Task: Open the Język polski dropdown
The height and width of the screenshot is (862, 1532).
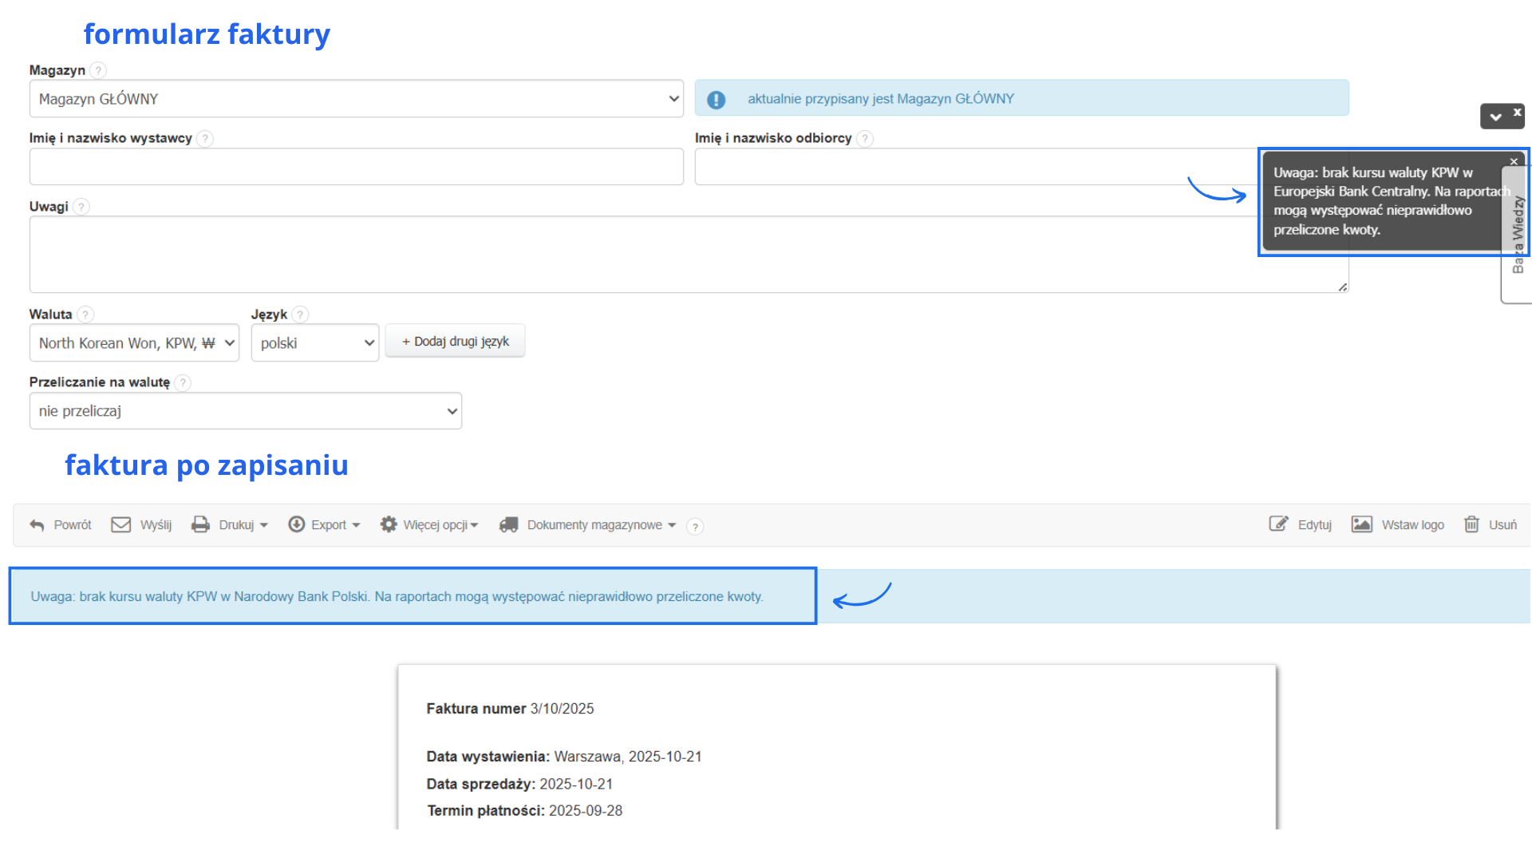Action: (314, 343)
